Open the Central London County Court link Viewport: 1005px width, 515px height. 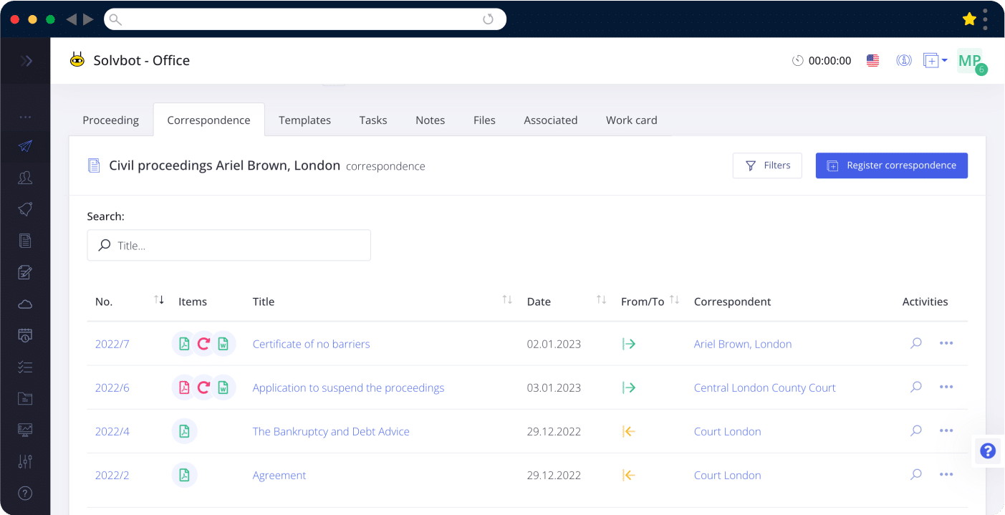pyautogui.click(x=764, y=388)
